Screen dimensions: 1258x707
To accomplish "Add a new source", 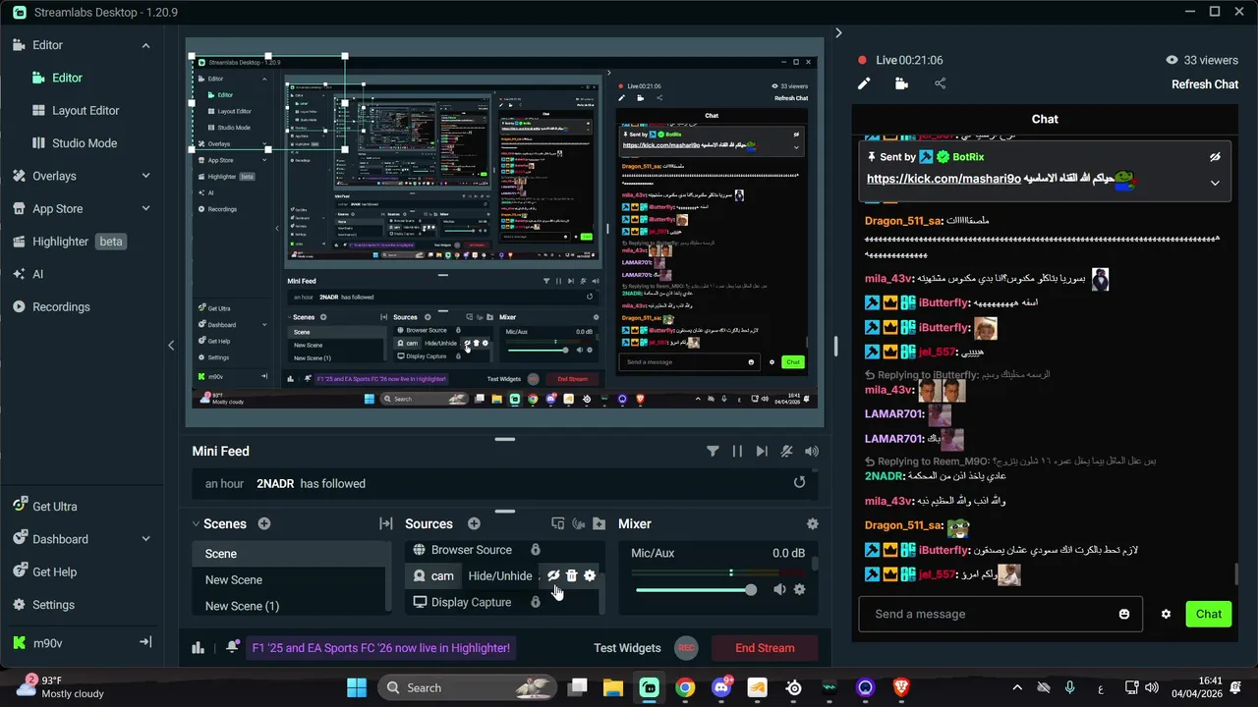I will 474,524.
